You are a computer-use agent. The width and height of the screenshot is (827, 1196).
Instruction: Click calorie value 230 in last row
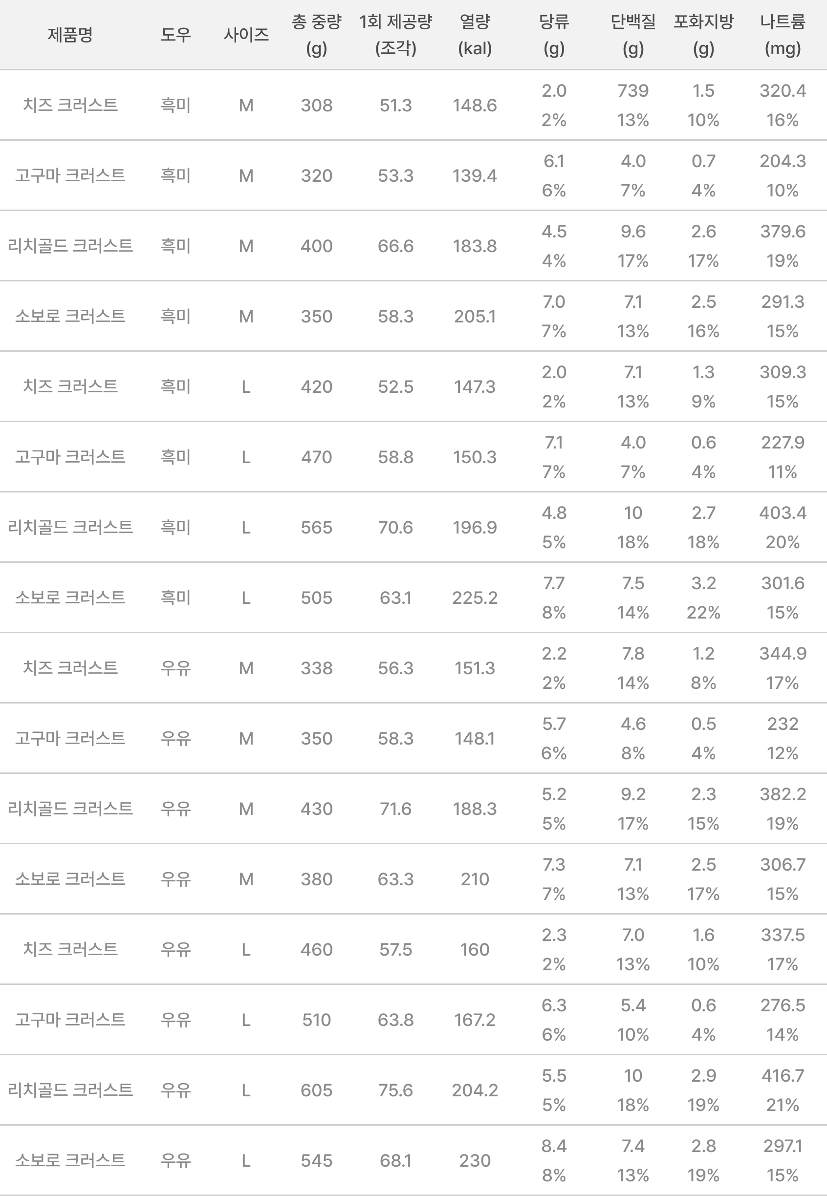[475, 1160]
